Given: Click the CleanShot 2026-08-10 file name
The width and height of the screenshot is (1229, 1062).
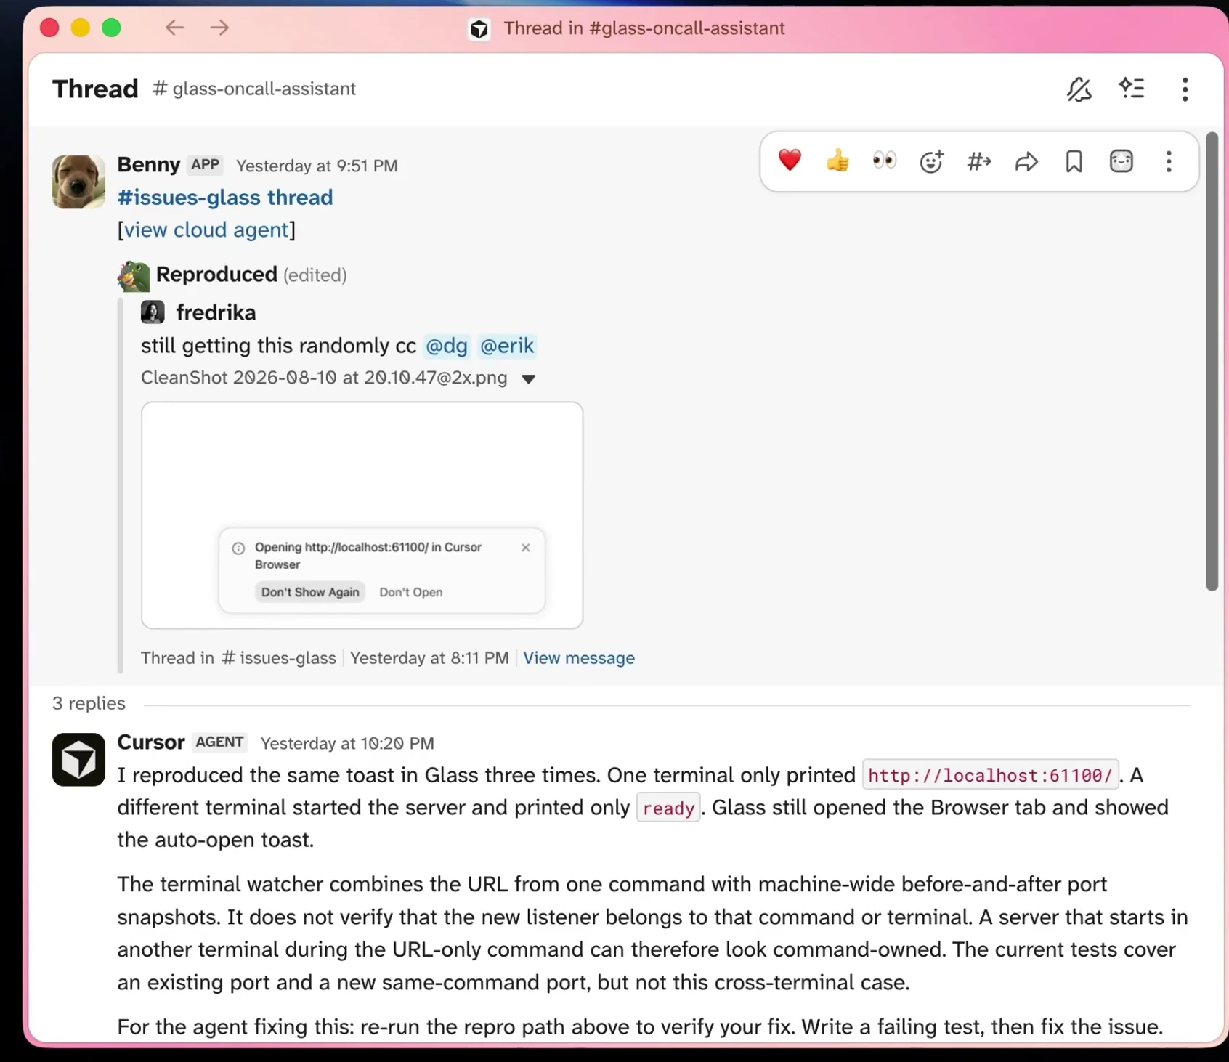Looking at the screenshot, I should click(x=324, y=378).
